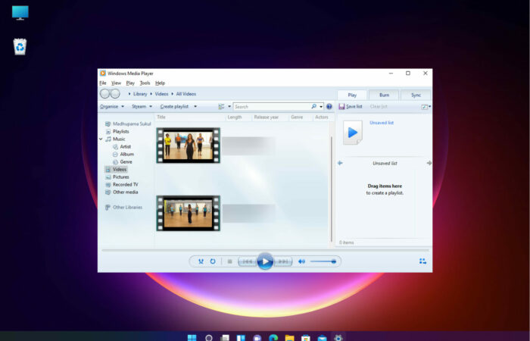Select Genre under Music
The width and height of the screenshot is (530, 341).
point(123,162)
